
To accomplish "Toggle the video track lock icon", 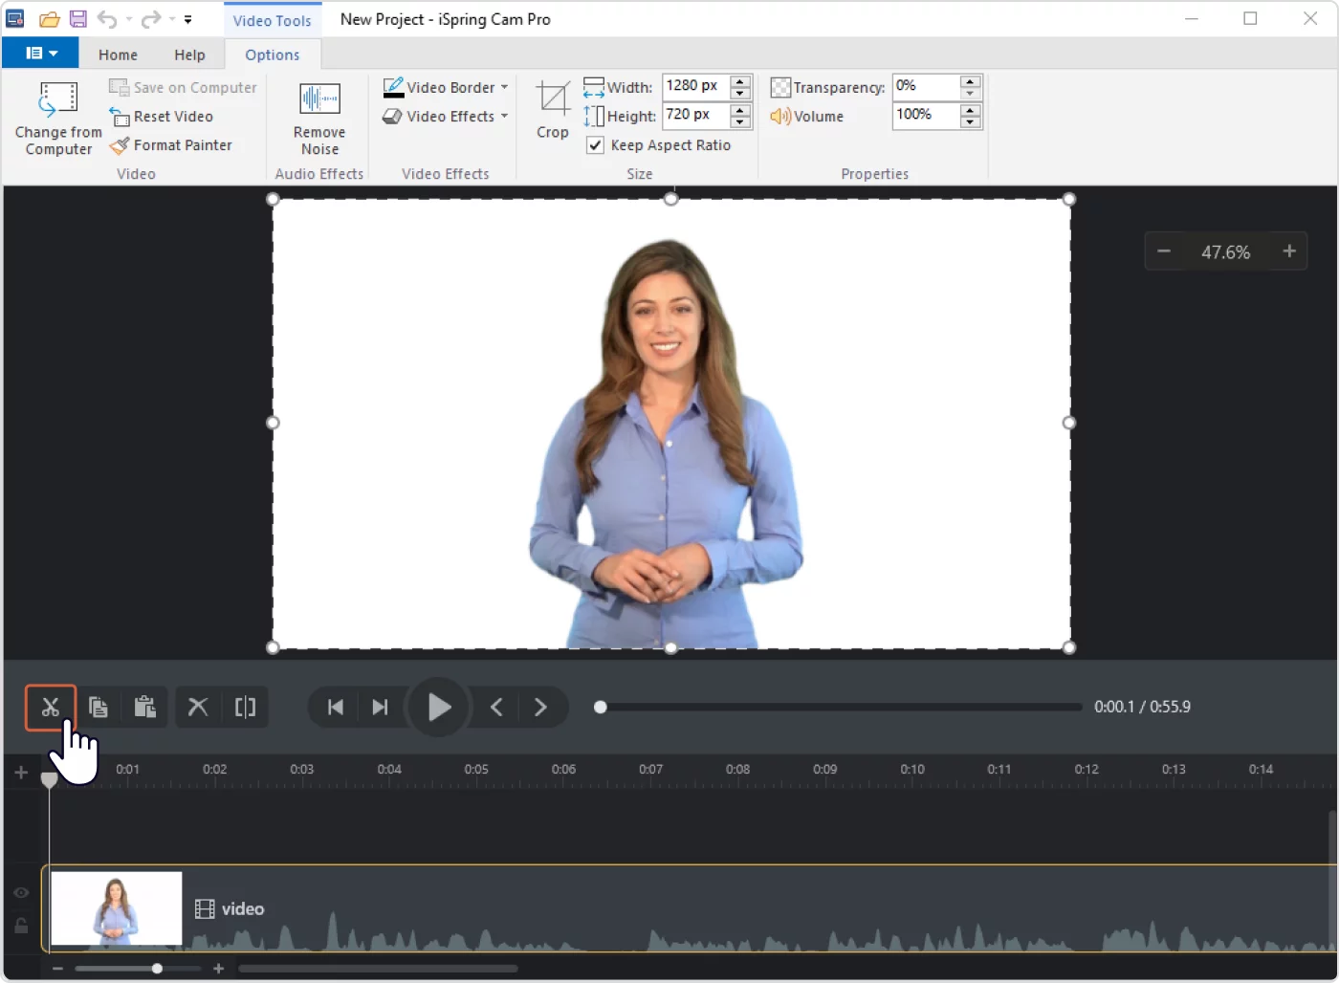I will (x=21, y=926).
